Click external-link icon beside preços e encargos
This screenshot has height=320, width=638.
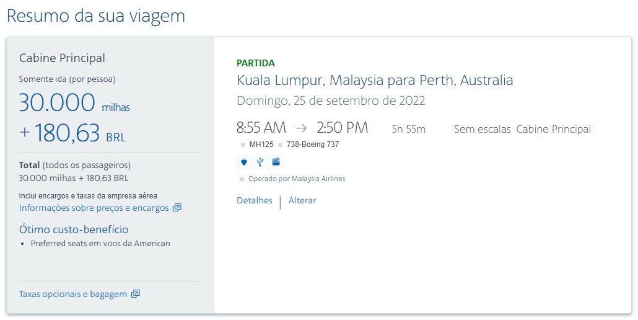177,208
